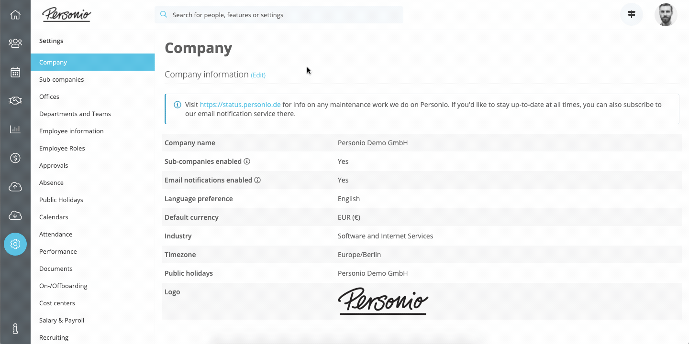Open the payroll dollar icon
689x344 pixels.
[x=15, y=158]
